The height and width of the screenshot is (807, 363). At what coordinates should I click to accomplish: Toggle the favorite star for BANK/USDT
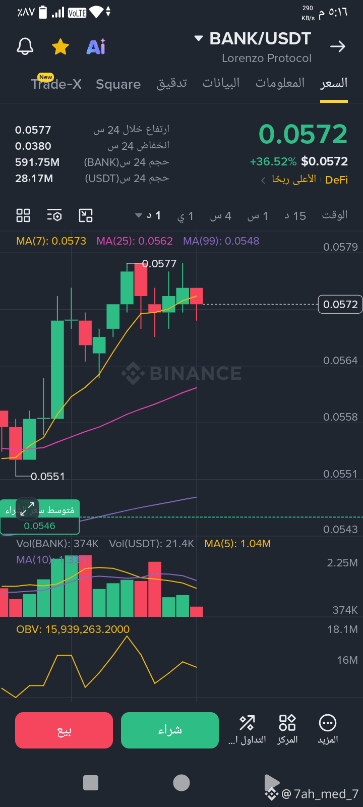click(x=60, y=46)
